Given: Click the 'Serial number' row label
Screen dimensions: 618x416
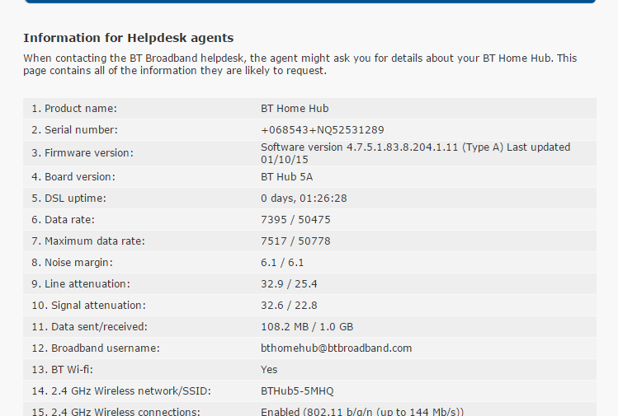Looking at the screenshot, I should point(74,130).
